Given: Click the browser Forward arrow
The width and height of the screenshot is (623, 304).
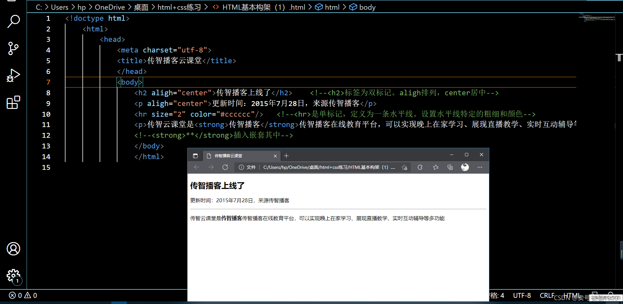Looking at the screenshot, I should click(211, 167).
